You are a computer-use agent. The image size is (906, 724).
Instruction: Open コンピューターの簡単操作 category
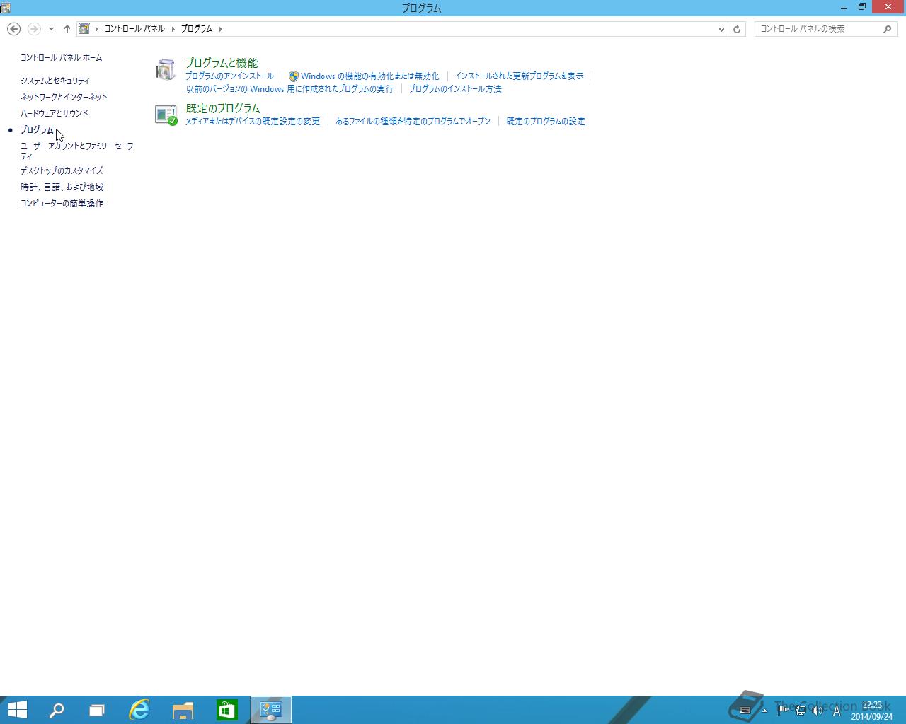click(x=62, y=204)
